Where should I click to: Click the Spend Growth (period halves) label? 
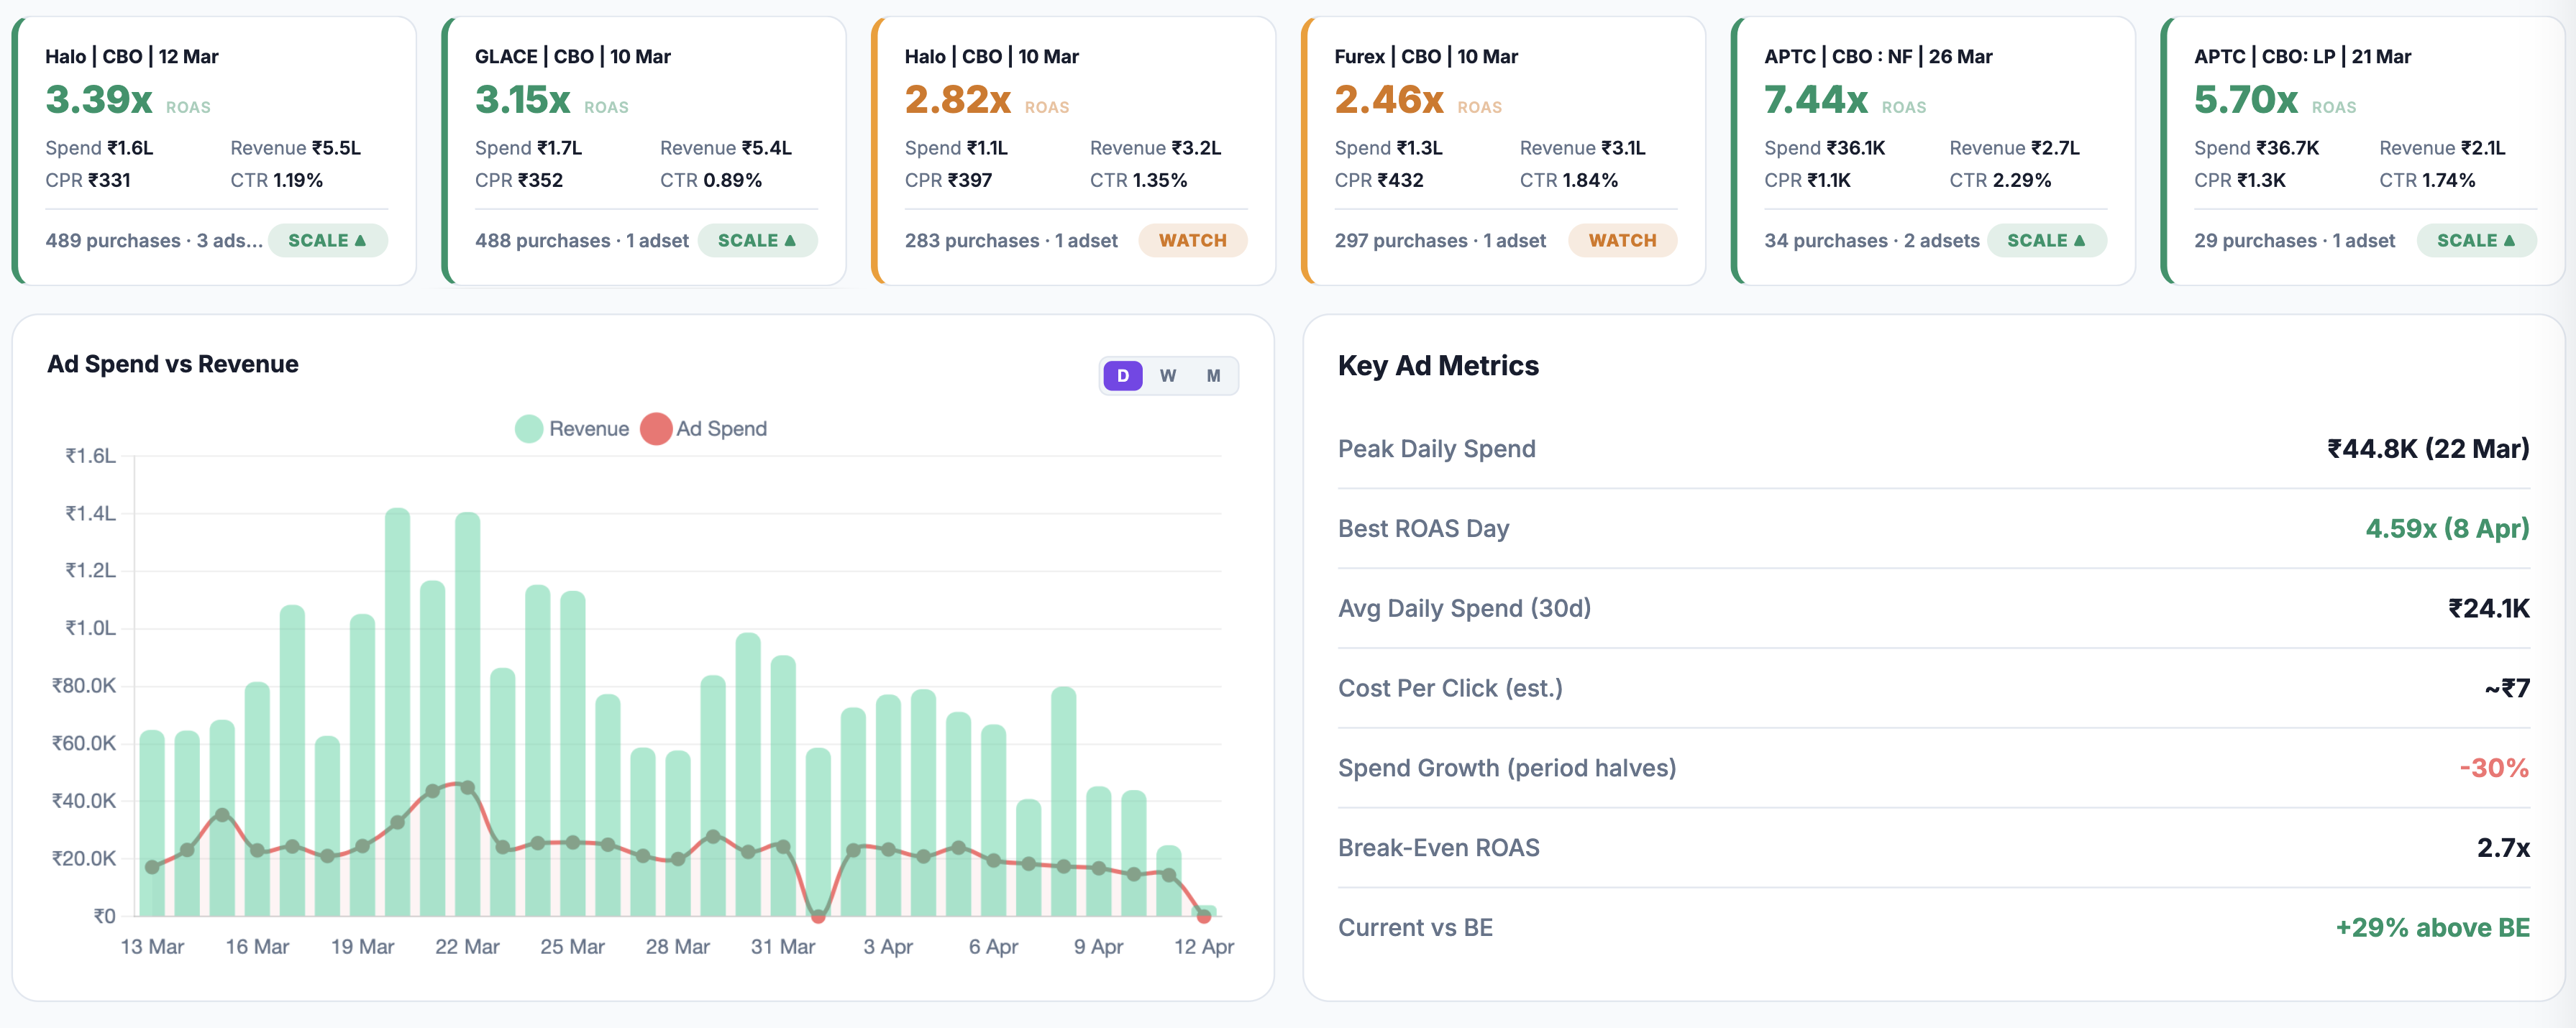[x=1507, y=769]
